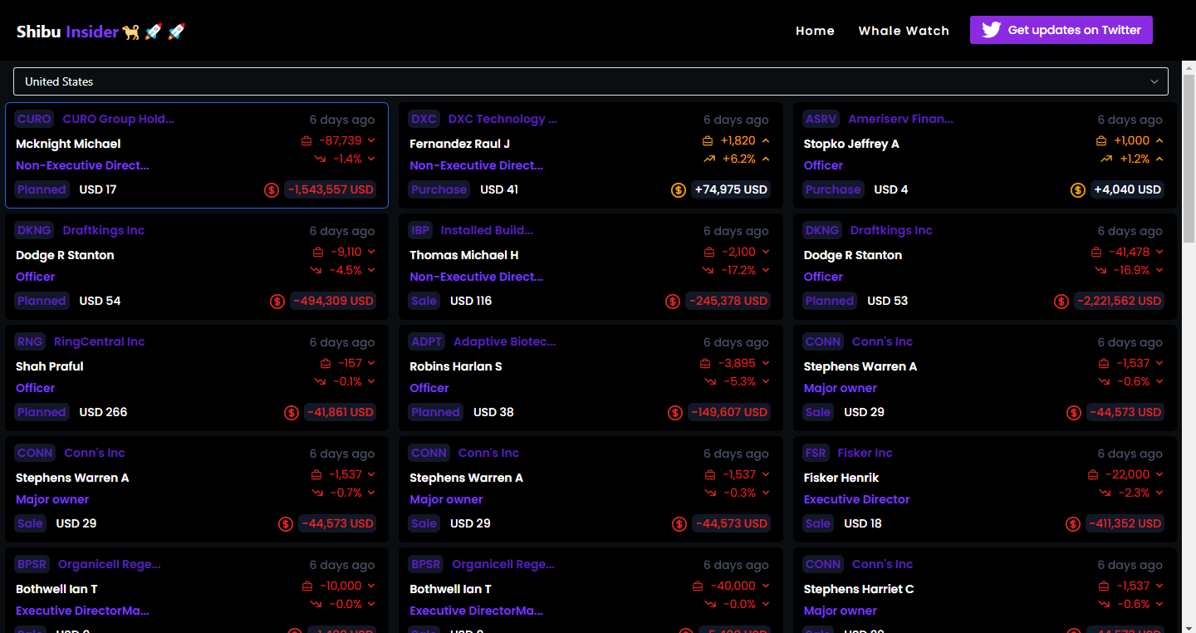Viewport: 1196px width, 633px height.
Task: Click the uptrend arrow icon beside +6.2%
Action: 709,159
